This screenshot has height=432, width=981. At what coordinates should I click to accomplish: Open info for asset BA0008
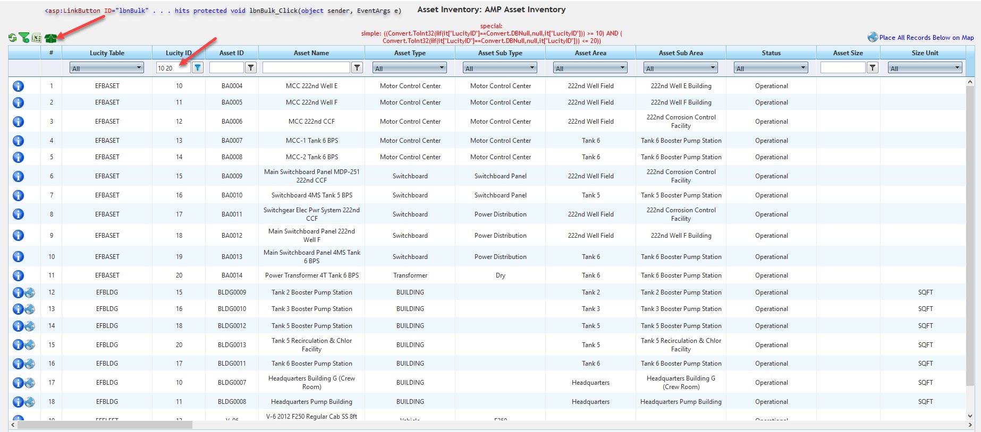[x=18, y=157]
